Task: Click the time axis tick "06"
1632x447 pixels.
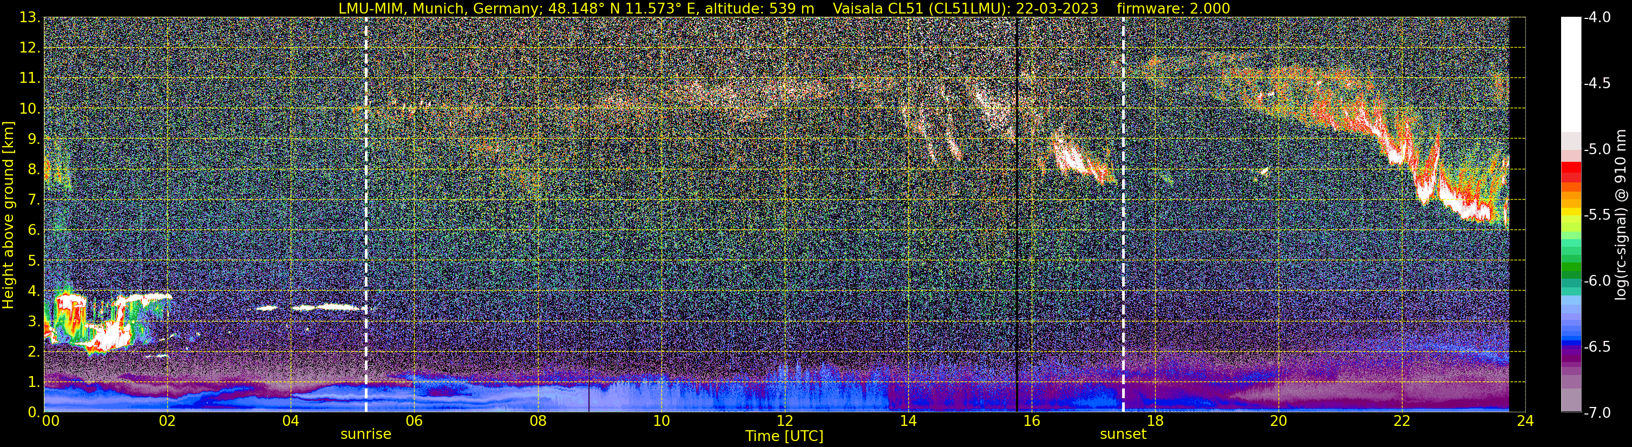Action: coord(414,422)
